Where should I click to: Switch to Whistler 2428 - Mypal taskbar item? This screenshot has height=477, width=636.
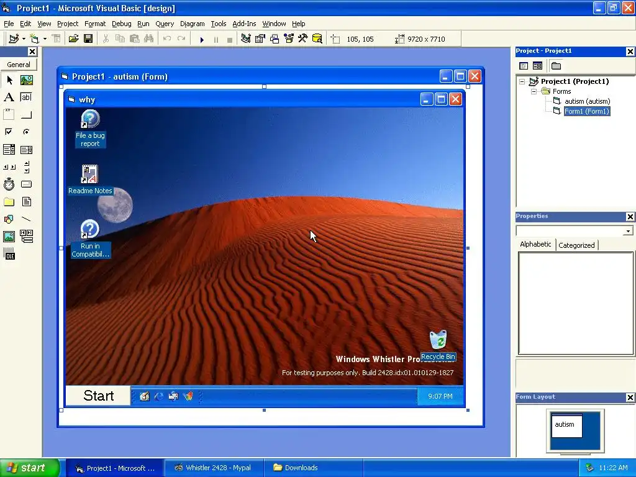214,468
